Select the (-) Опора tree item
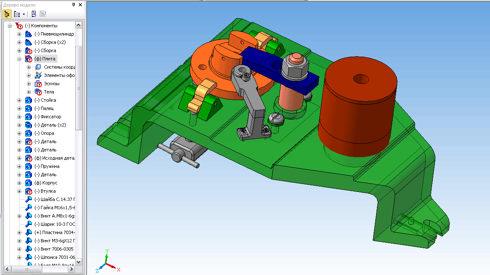The image size is (490, 275). pos(44,133)
